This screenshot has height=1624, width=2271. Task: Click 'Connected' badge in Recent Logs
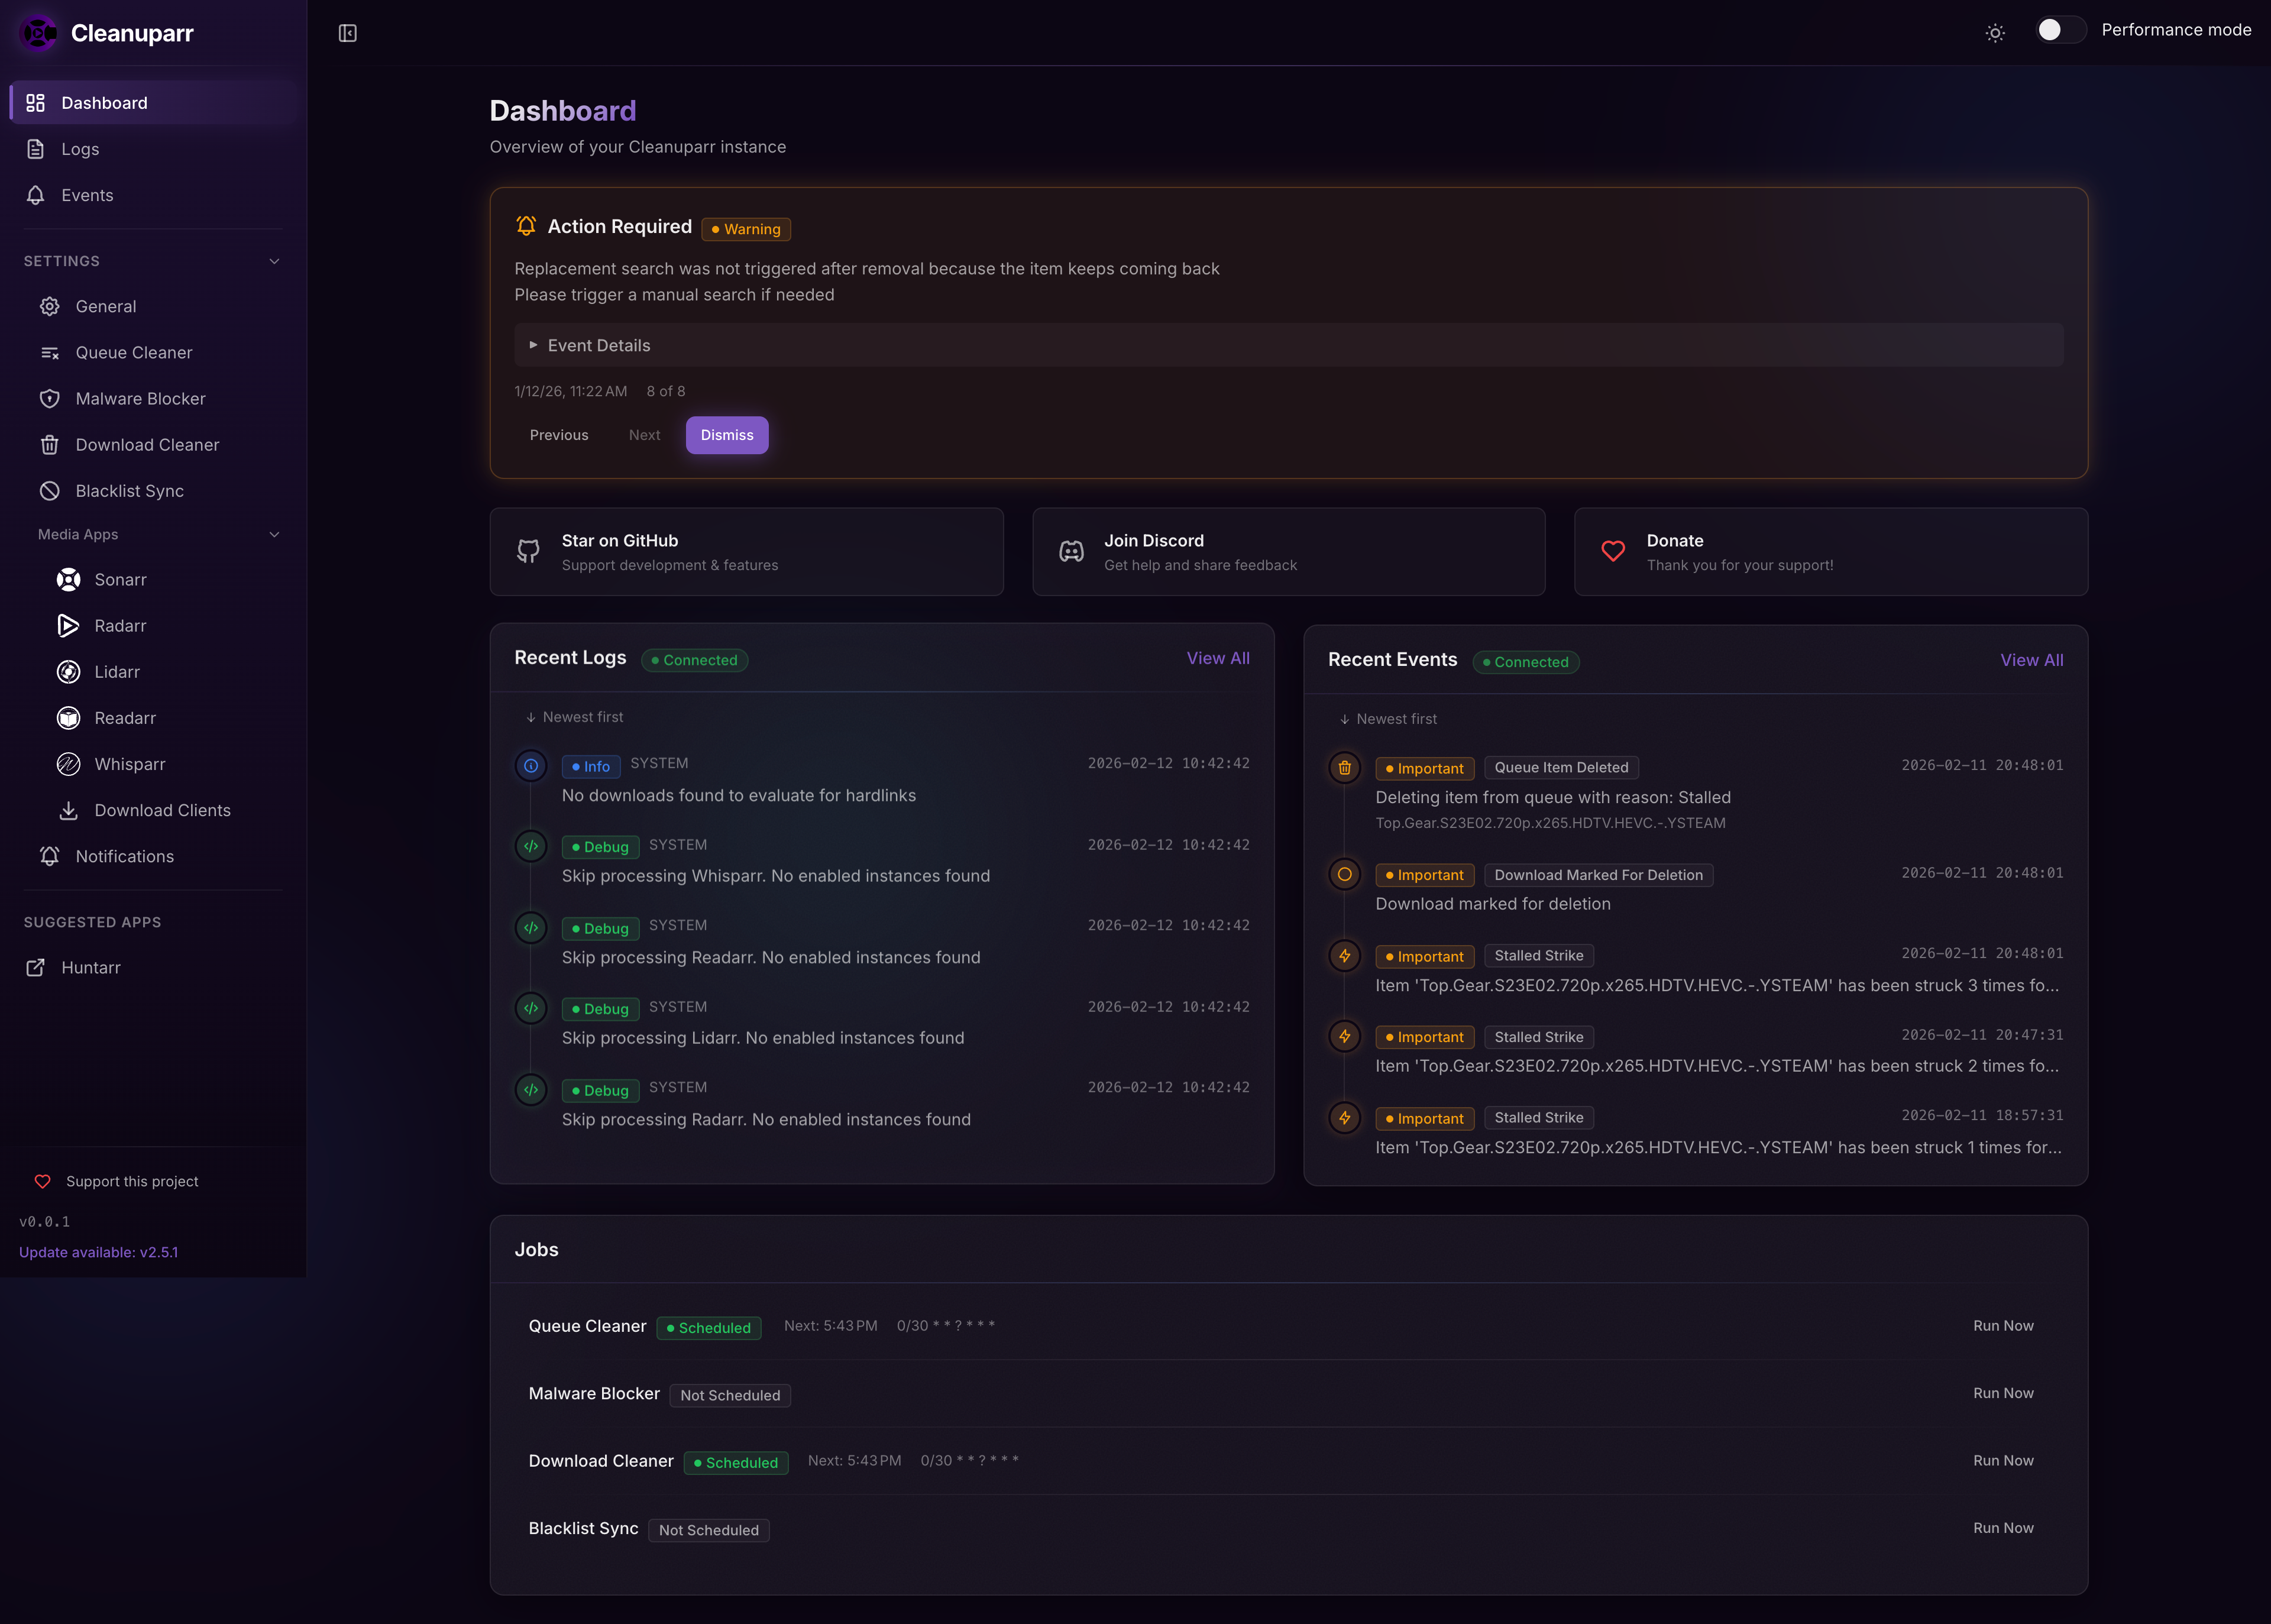pos(695,660)
